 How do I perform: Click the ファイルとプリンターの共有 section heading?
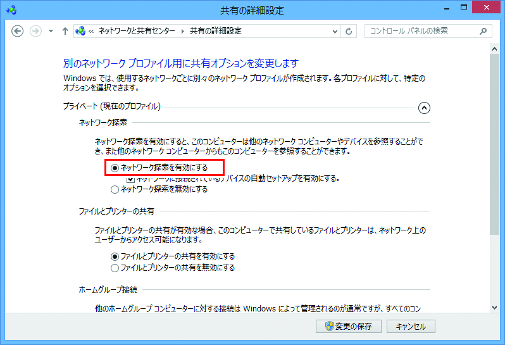coord(116,211)
